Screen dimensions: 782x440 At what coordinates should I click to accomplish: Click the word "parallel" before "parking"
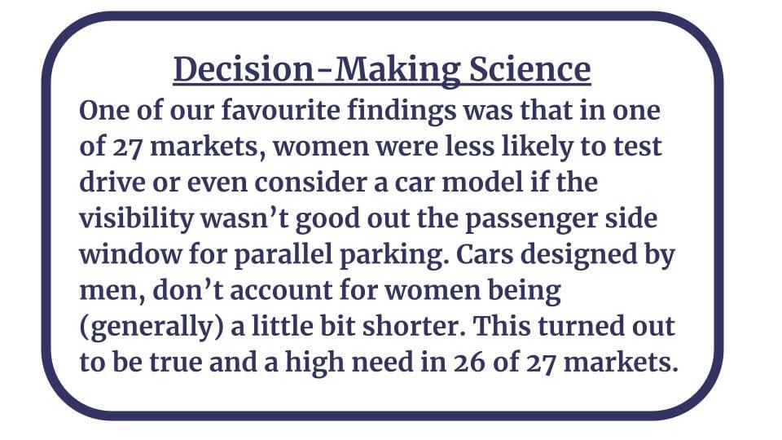coord(283,255)
